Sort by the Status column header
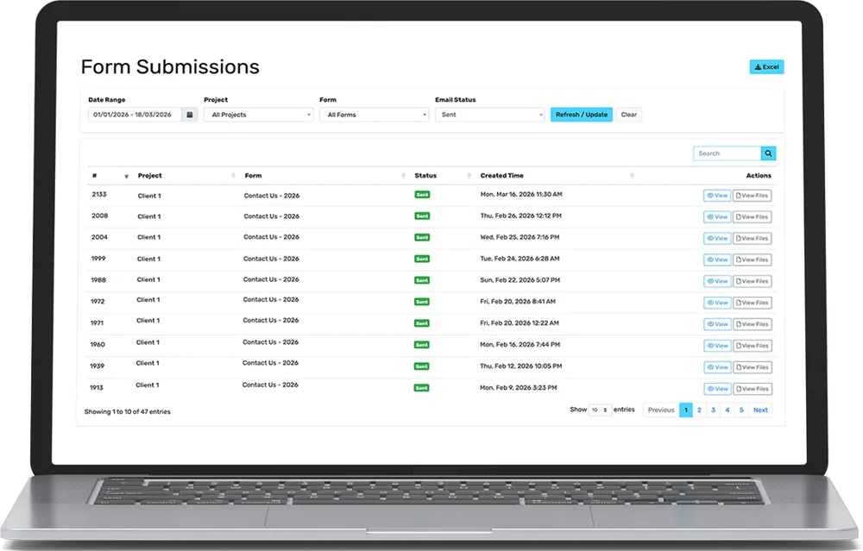This screenshot has height=551, width=863. coord(425,175)
